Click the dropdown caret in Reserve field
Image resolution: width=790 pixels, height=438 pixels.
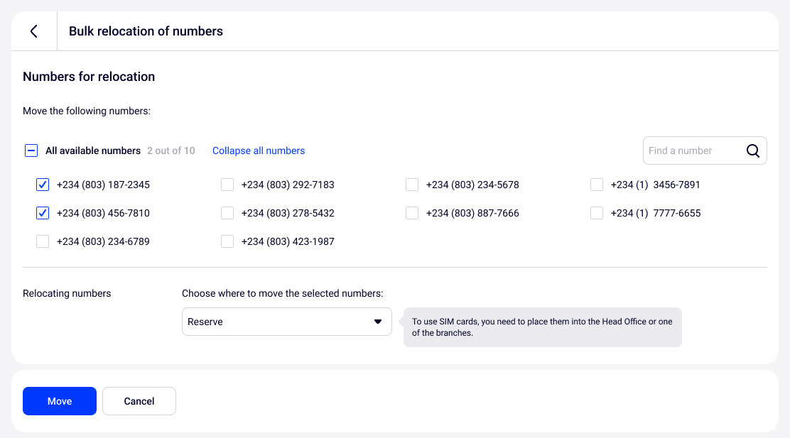coord(378,322)
